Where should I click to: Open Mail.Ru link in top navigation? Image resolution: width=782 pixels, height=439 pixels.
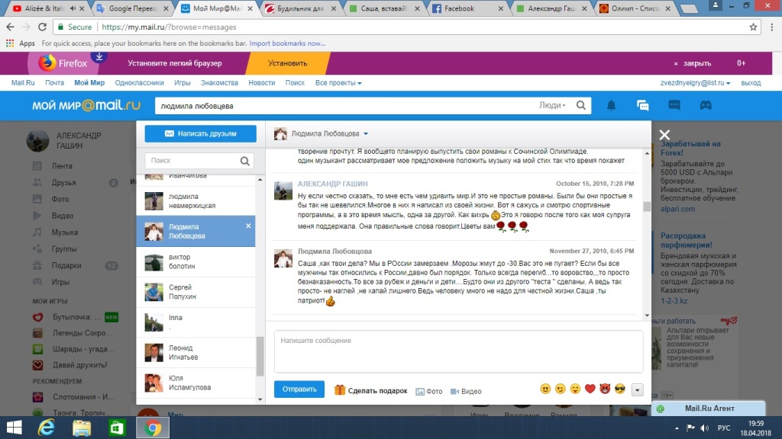click(x=23, y=82)
